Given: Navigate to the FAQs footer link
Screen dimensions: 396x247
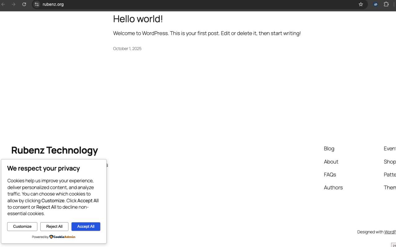Looking at the screenshot, I should point(330,175).
